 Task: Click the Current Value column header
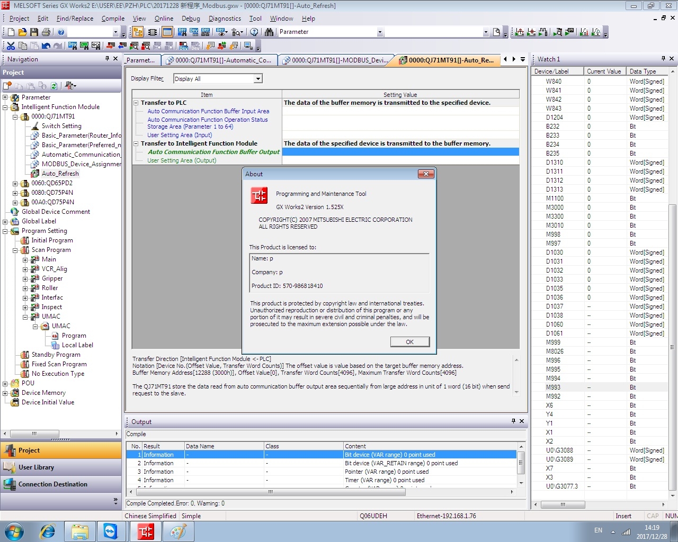click(604, 71)
